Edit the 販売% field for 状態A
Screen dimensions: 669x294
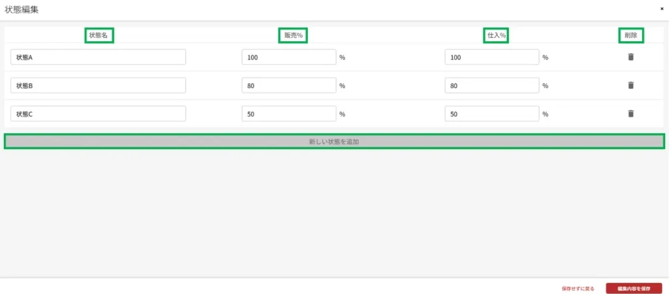[289, 57]
